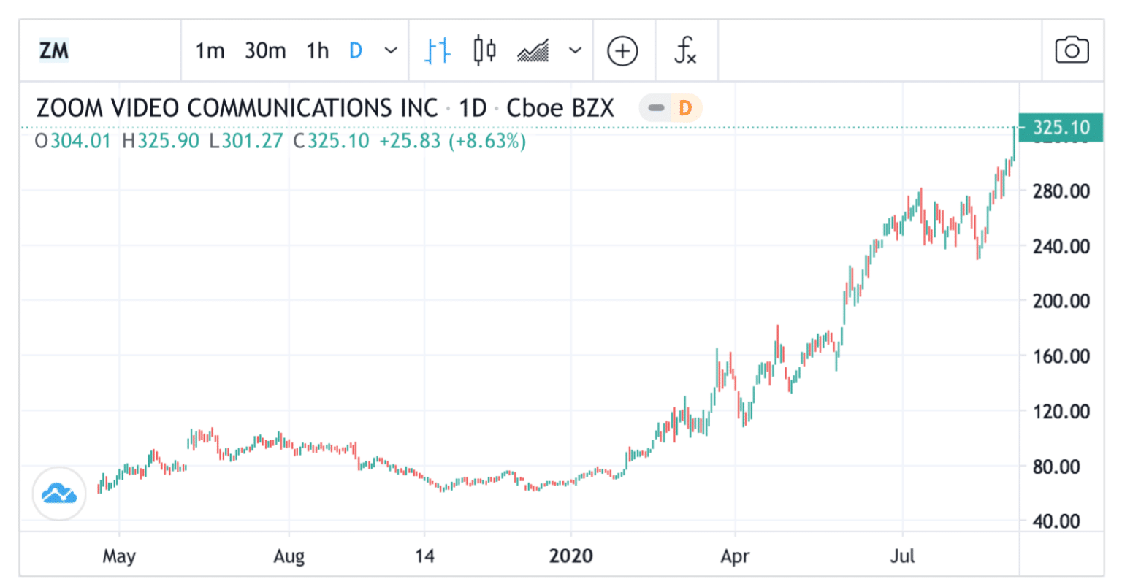
Task: Open the timeframe dropdown chevron
Action: click(392, 50)
